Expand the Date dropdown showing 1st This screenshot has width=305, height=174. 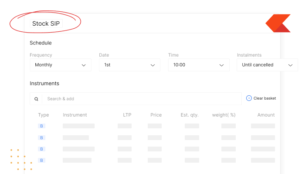coord(129,65)
